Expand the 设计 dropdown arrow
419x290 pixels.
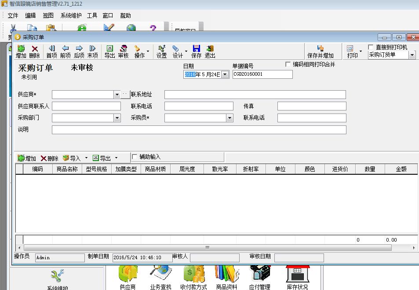[186, 51]
